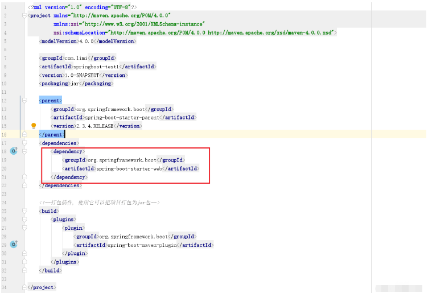This screenshot has height=293, width=428.
Task: Click line number 11 in the gutter
Action: tap(4, 92)
